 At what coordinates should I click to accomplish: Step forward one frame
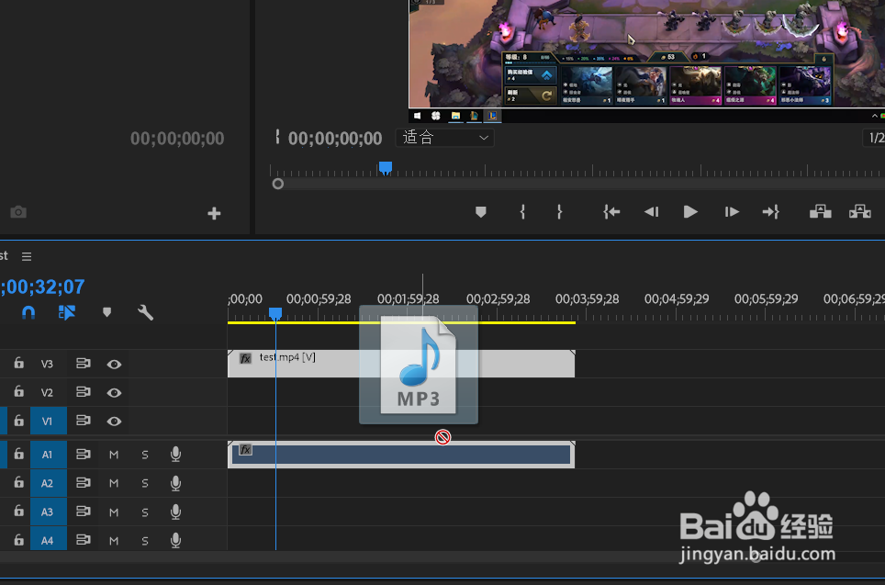pos(732,212)
